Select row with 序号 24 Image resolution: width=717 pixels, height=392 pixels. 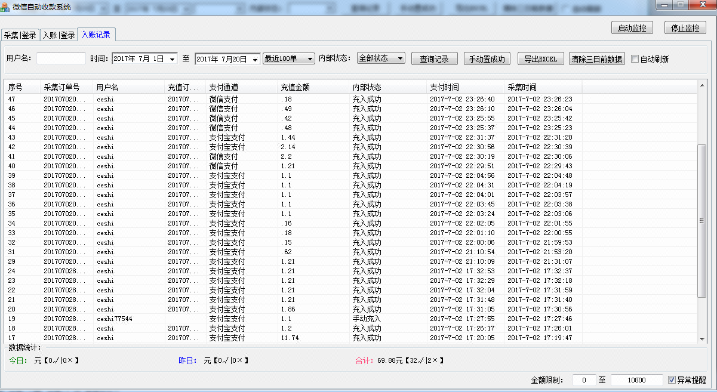[x=351, y=271]
